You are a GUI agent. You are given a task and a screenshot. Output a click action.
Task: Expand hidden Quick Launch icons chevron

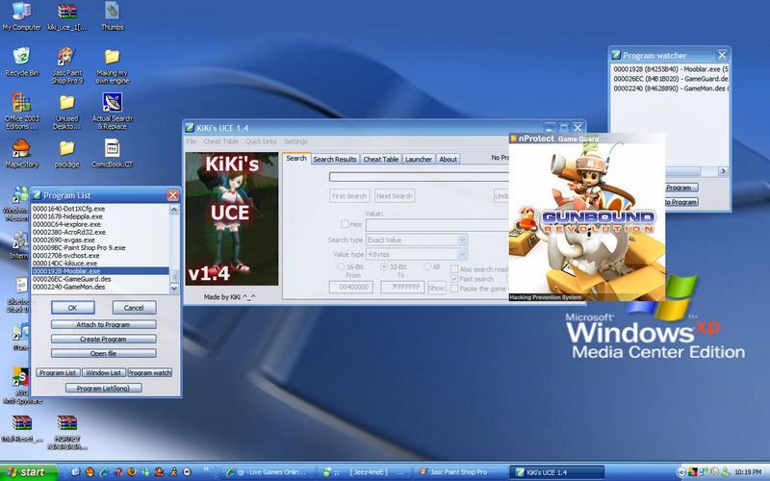(x=206, y=469)
